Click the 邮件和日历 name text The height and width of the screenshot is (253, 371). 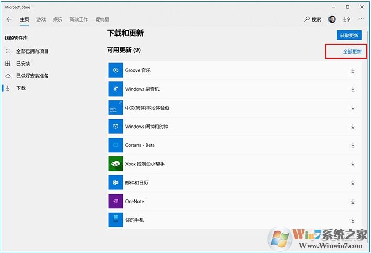coord(136,183)
